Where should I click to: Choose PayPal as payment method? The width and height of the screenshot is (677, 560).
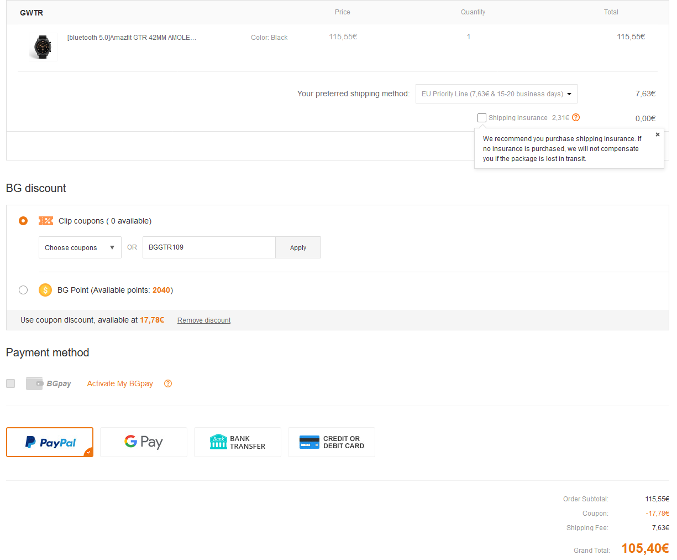pyautogui.click(x=50, y=442)
